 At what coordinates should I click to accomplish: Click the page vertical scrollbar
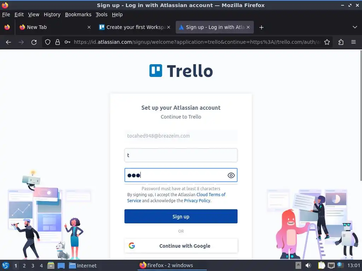point(361,115)
